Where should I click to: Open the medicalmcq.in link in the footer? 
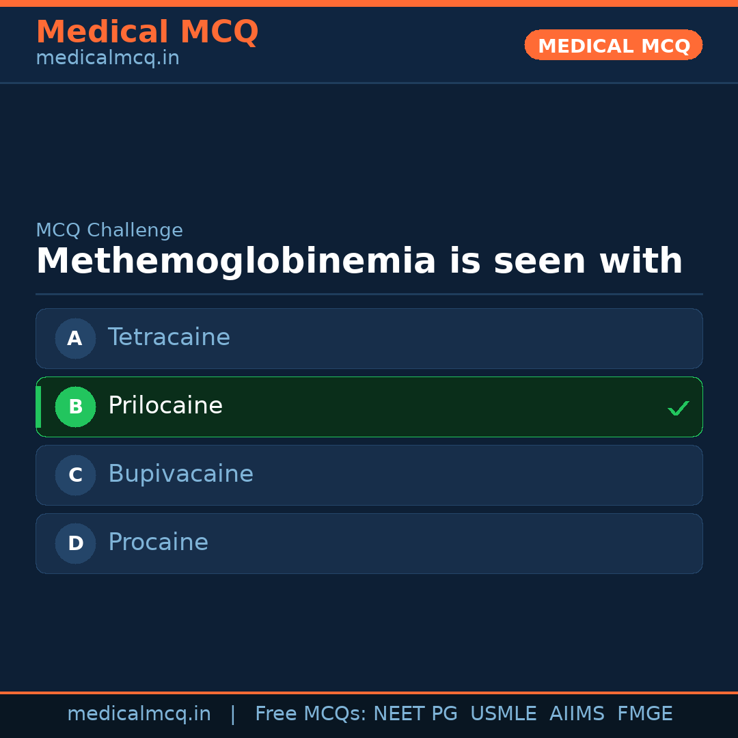[x=139, y=714]
